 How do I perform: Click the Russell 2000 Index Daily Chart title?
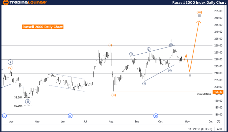(x=199, y=3)
